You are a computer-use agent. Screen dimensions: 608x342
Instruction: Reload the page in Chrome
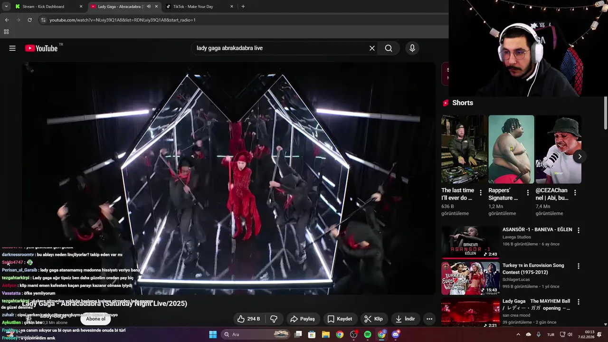[x=29, y=20]
